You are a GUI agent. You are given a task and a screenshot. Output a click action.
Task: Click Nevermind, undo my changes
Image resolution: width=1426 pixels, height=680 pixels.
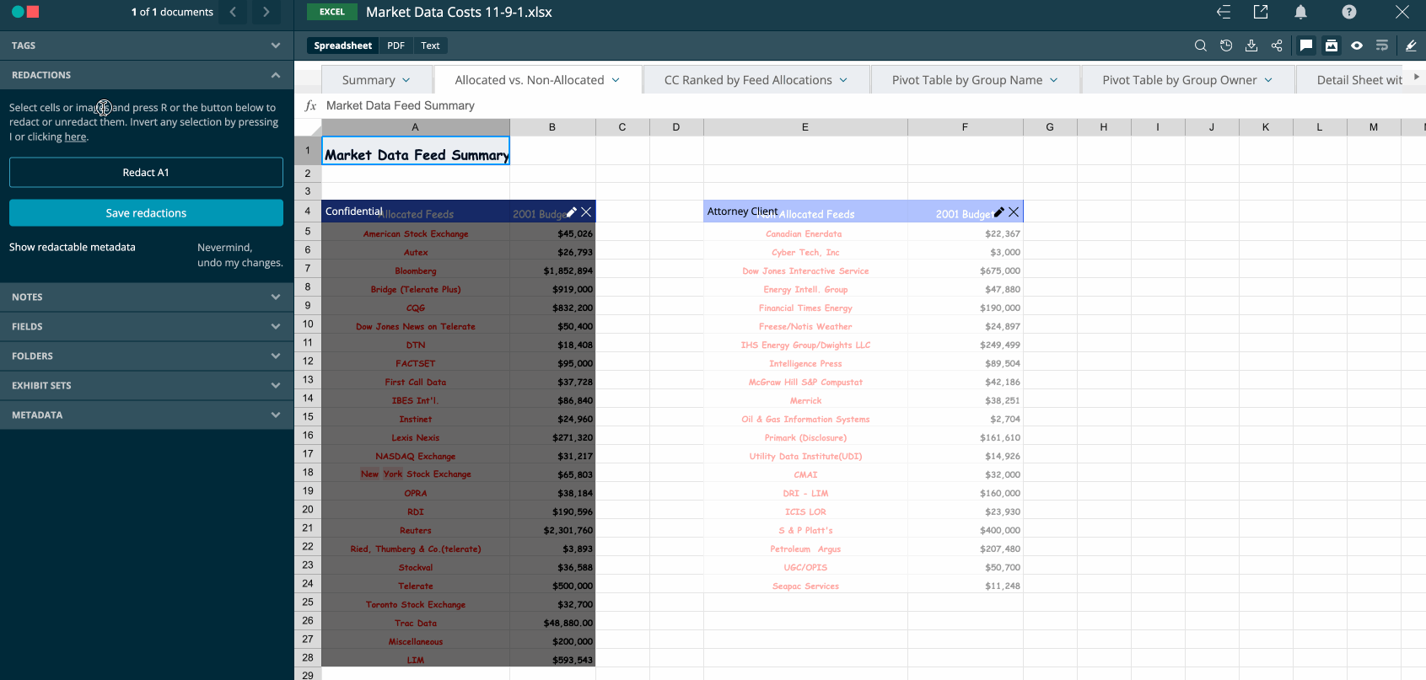pyautogui.click(x=240, y=255)
